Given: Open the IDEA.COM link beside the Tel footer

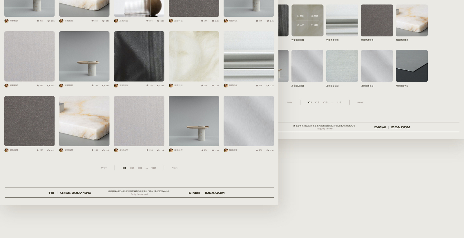Looking at the screenshot, I should tap(215, 193).
